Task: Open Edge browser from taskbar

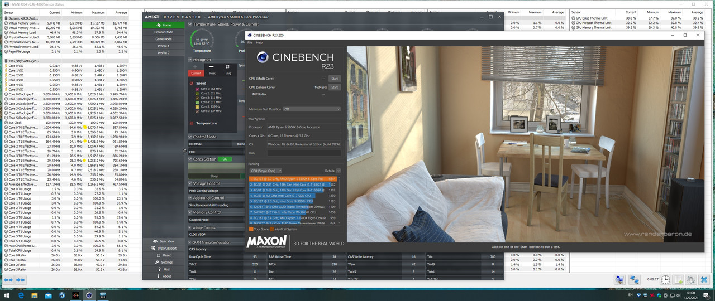Action: [22, 295]
